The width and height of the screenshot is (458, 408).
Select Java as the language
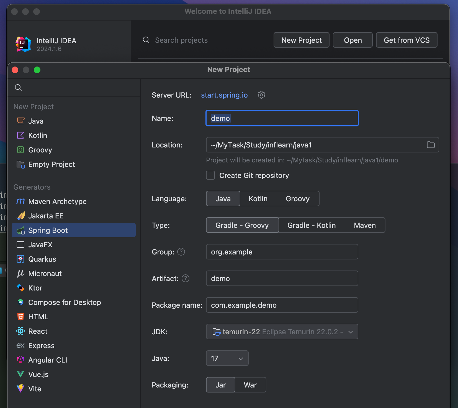click(x=223, y=198)
